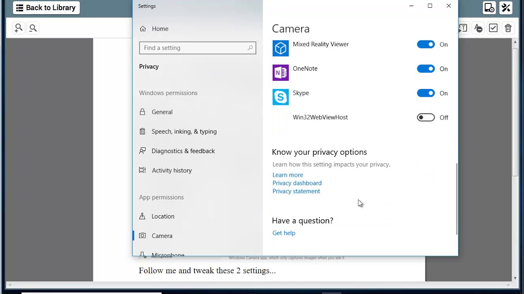Close the Settings window

449,6
